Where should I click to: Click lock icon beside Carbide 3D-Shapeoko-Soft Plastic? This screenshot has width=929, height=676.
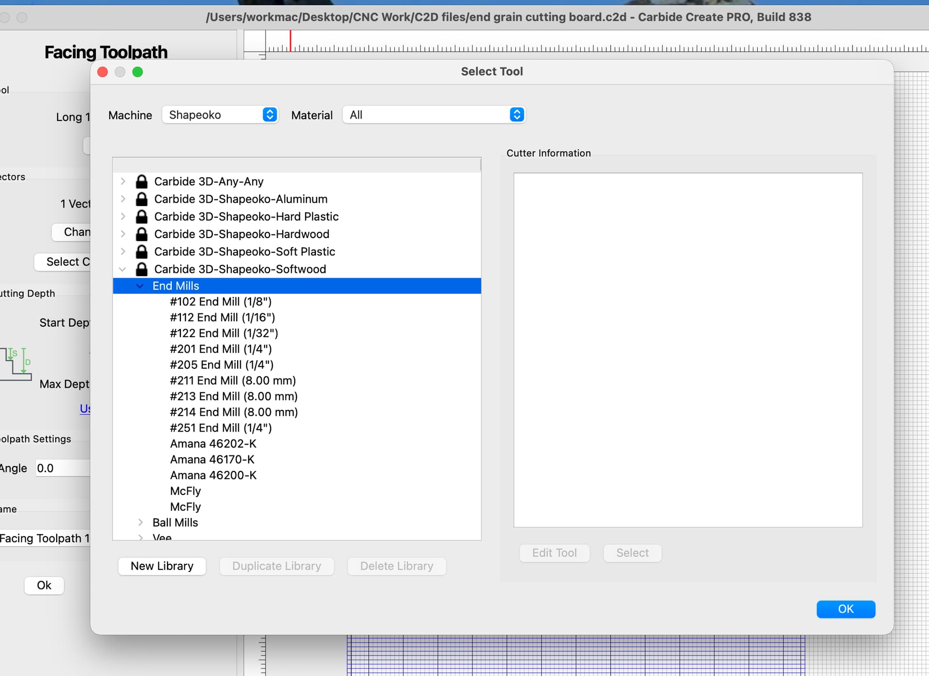(x=141, y=252)
